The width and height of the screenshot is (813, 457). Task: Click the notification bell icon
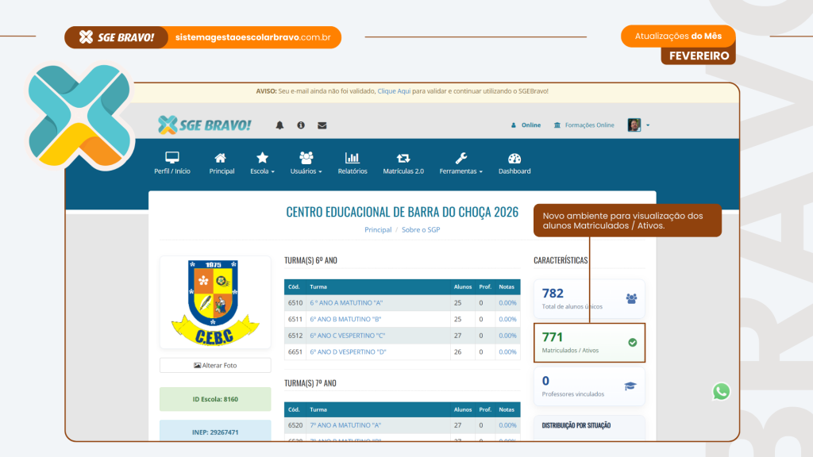279,125
